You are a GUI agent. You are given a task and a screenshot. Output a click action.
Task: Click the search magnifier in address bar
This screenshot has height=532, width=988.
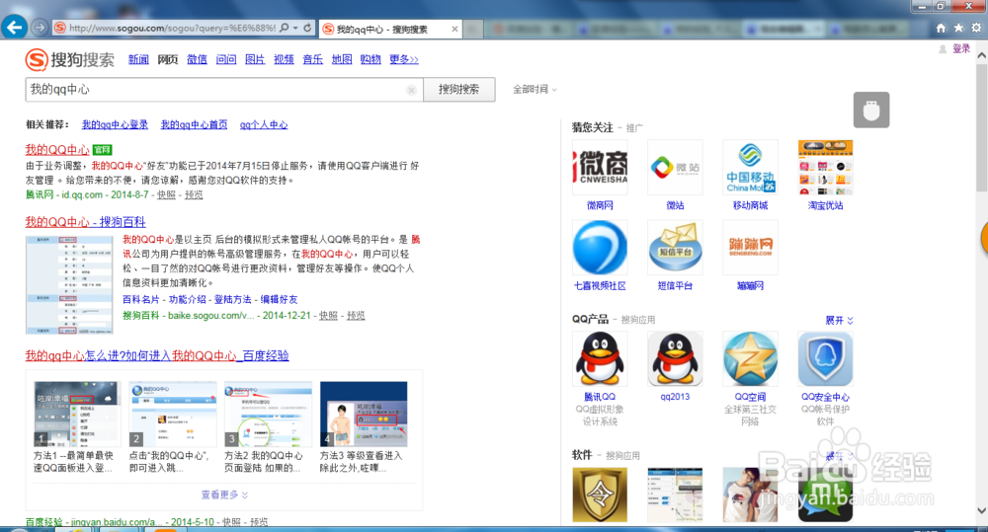click(285, 28)
